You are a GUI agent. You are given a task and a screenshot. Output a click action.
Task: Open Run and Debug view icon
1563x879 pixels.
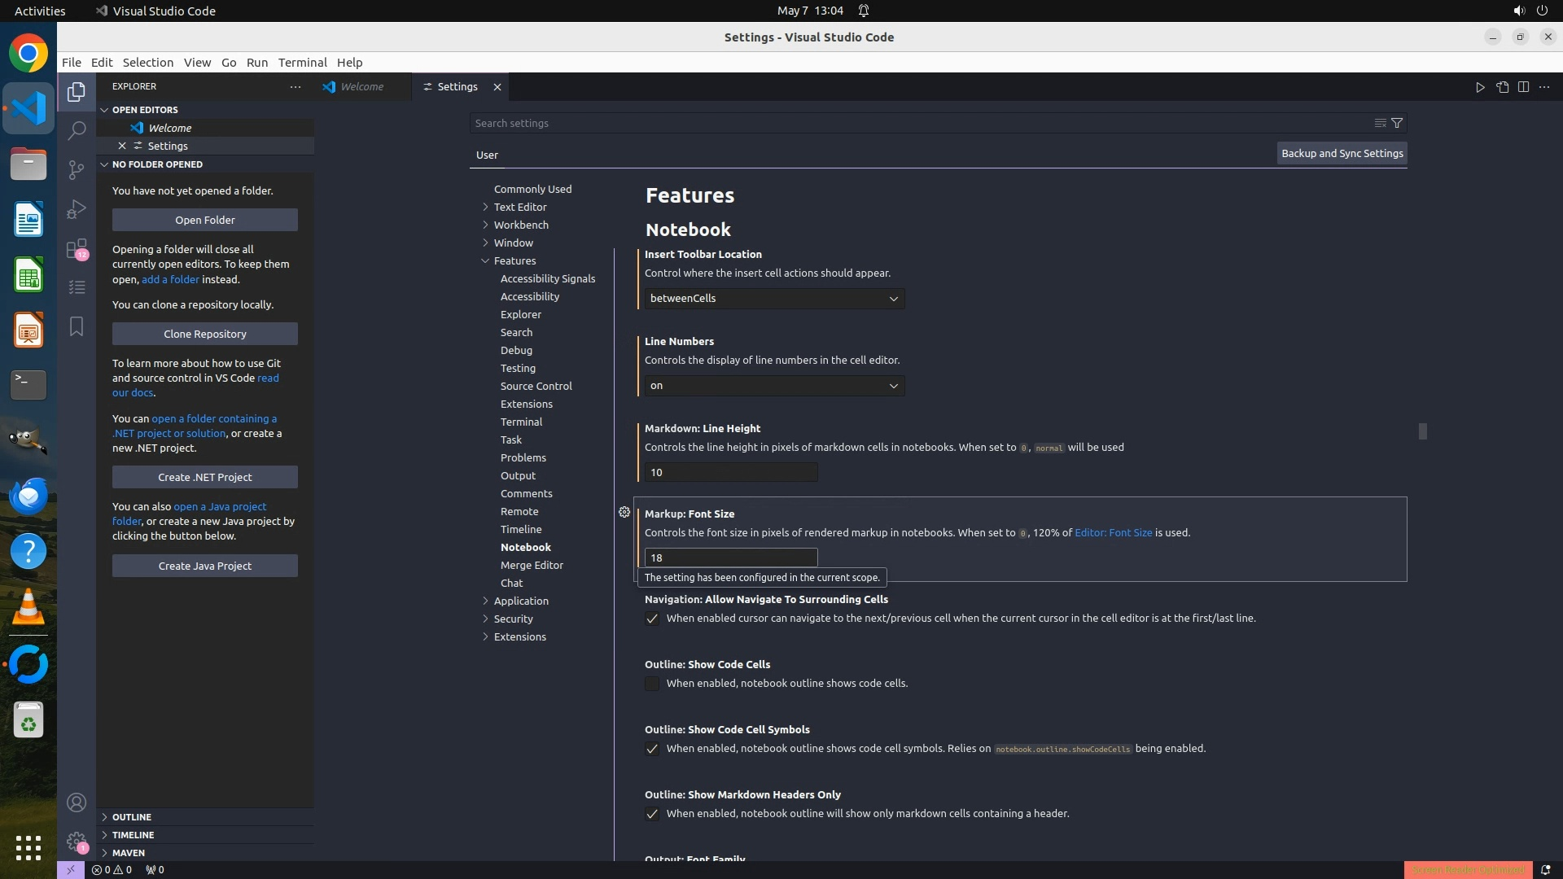(77, 209)
